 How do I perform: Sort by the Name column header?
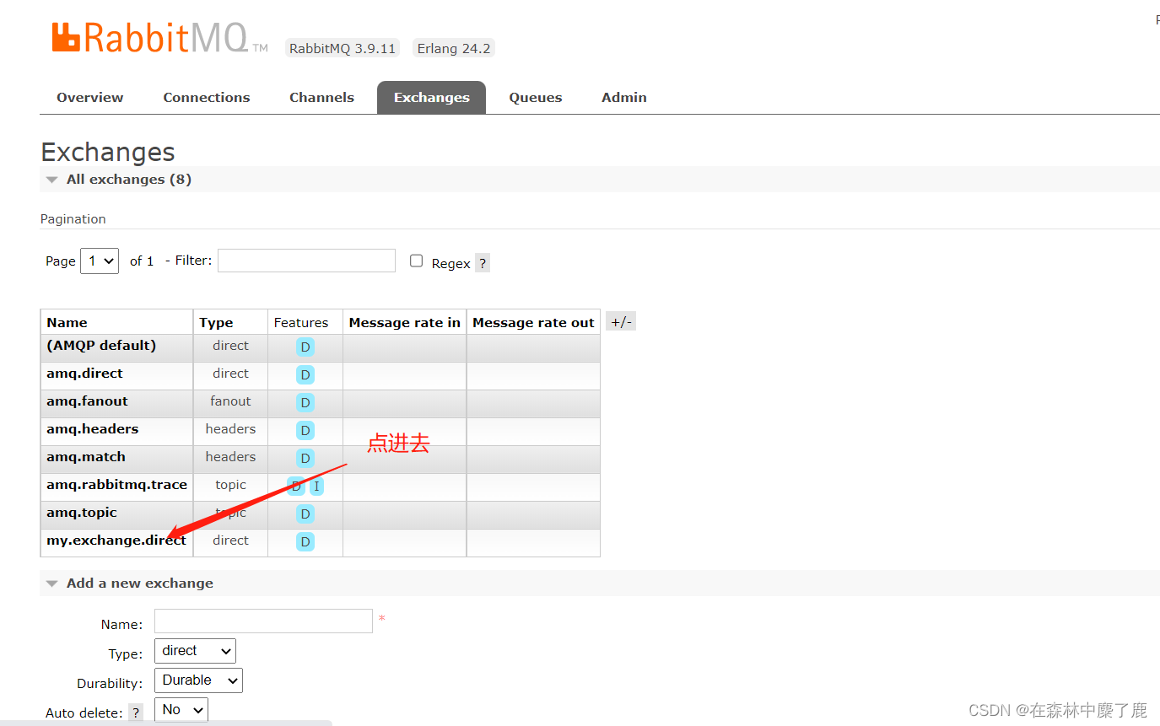tap(67, 322)
